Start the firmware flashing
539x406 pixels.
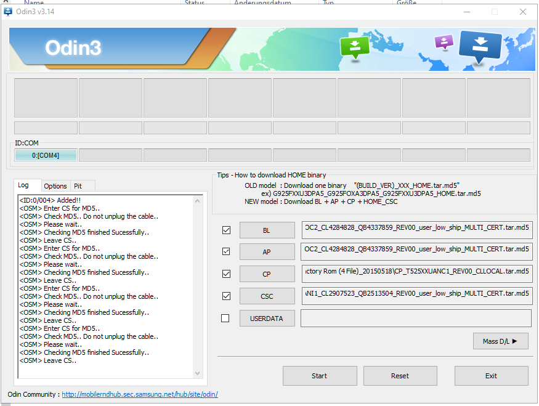pos(320,376)
